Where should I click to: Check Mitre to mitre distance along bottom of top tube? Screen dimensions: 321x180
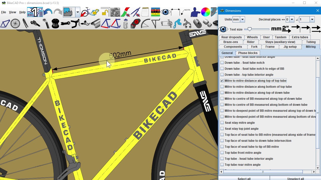222,87
